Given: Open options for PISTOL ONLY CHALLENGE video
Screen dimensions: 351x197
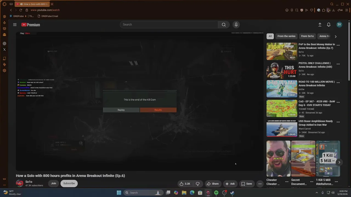Looking at the screenshot, I should tap(338, 64).
